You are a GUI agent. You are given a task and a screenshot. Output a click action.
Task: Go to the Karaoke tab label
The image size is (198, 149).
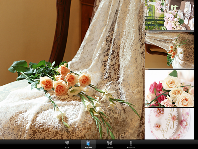(131, 147)
